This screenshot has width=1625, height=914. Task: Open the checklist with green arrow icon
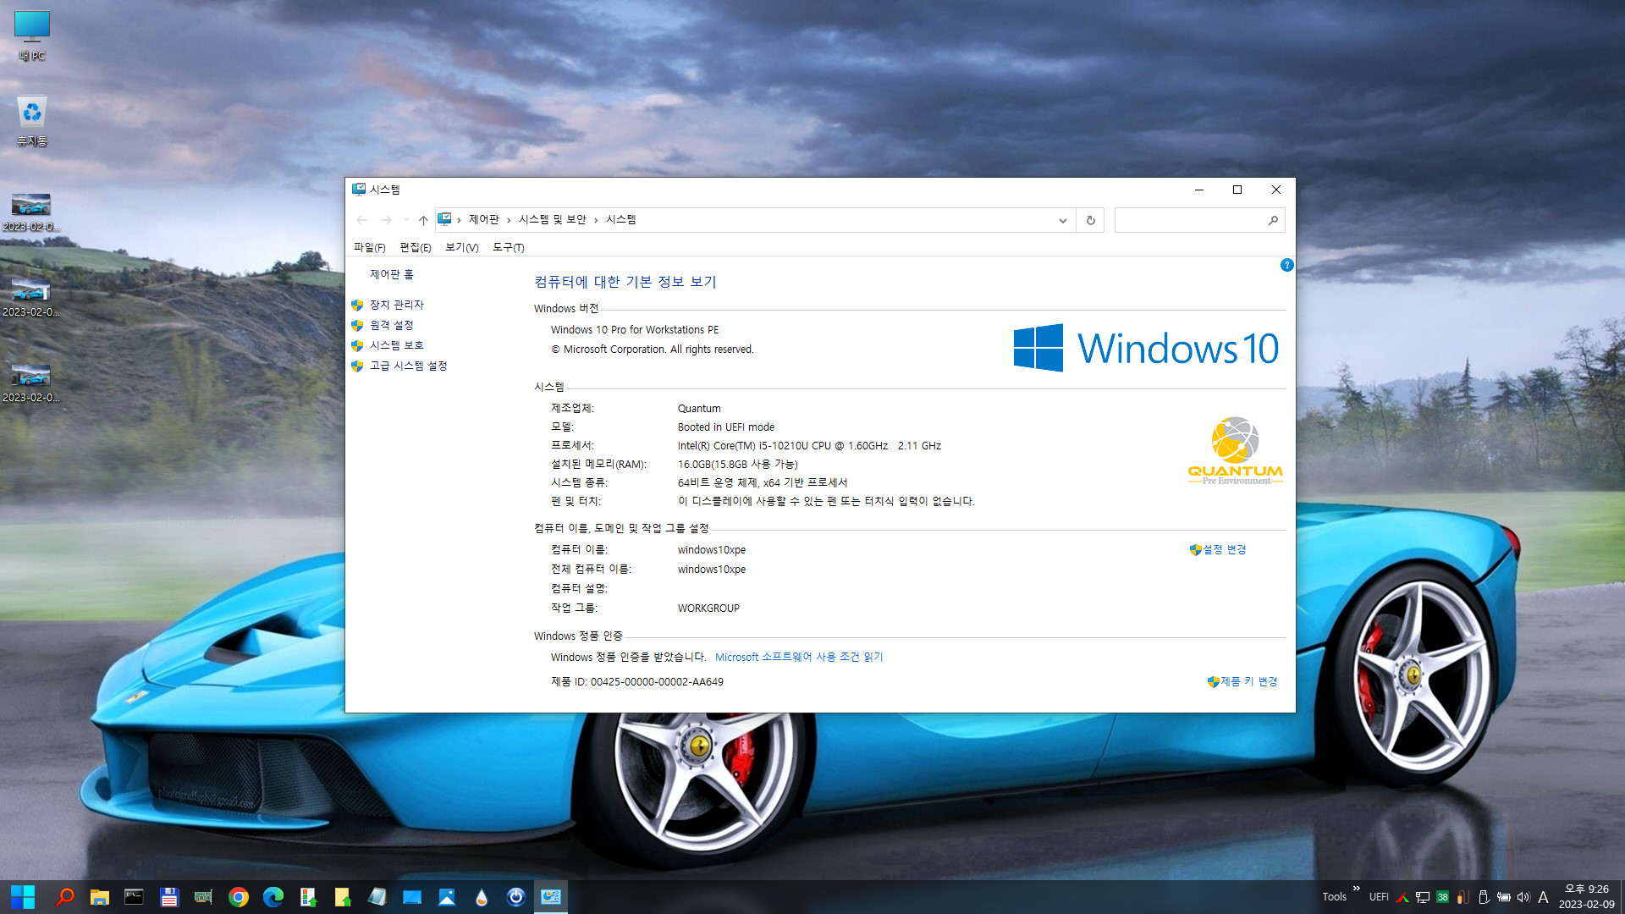(308, 897)
